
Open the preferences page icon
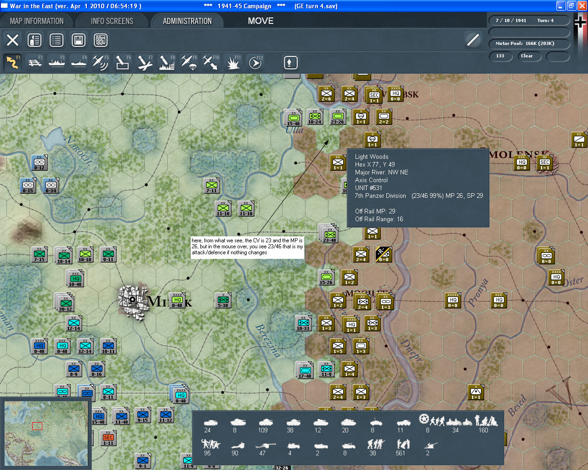(x=34, y=40)
